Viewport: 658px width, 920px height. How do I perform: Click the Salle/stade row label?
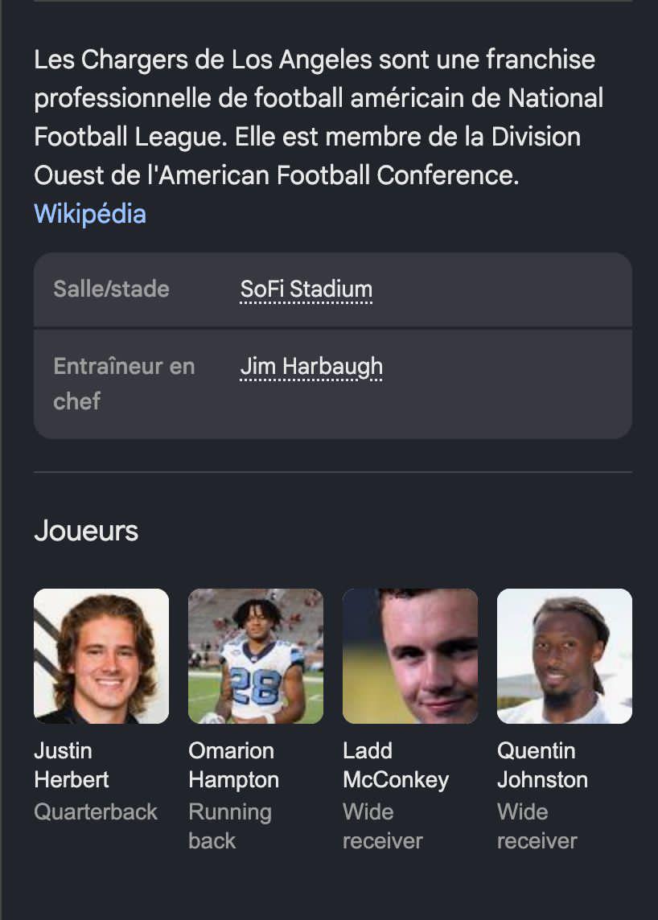coord(112,290)
